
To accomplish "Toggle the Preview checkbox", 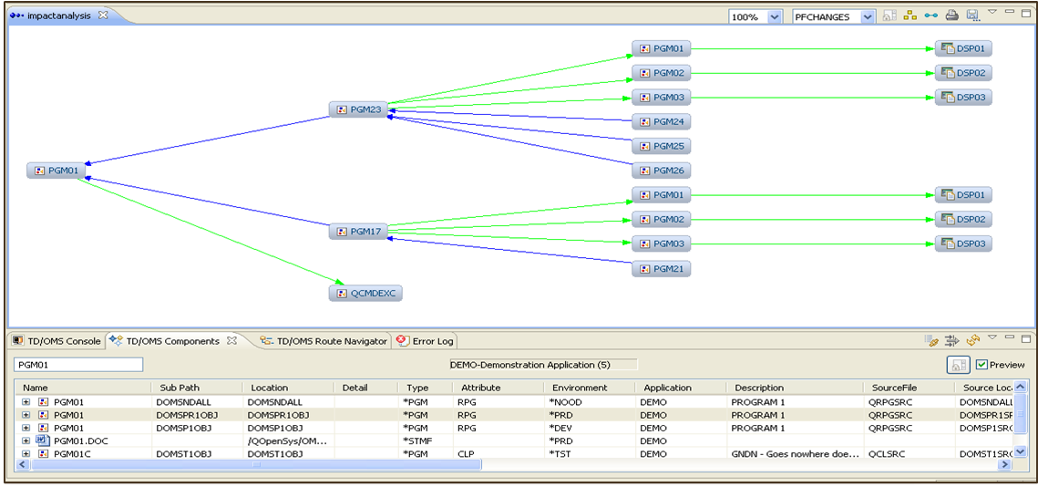I will pos(981,365).
